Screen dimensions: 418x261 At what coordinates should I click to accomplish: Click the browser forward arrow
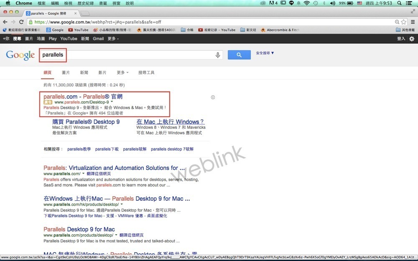(13, 22)
